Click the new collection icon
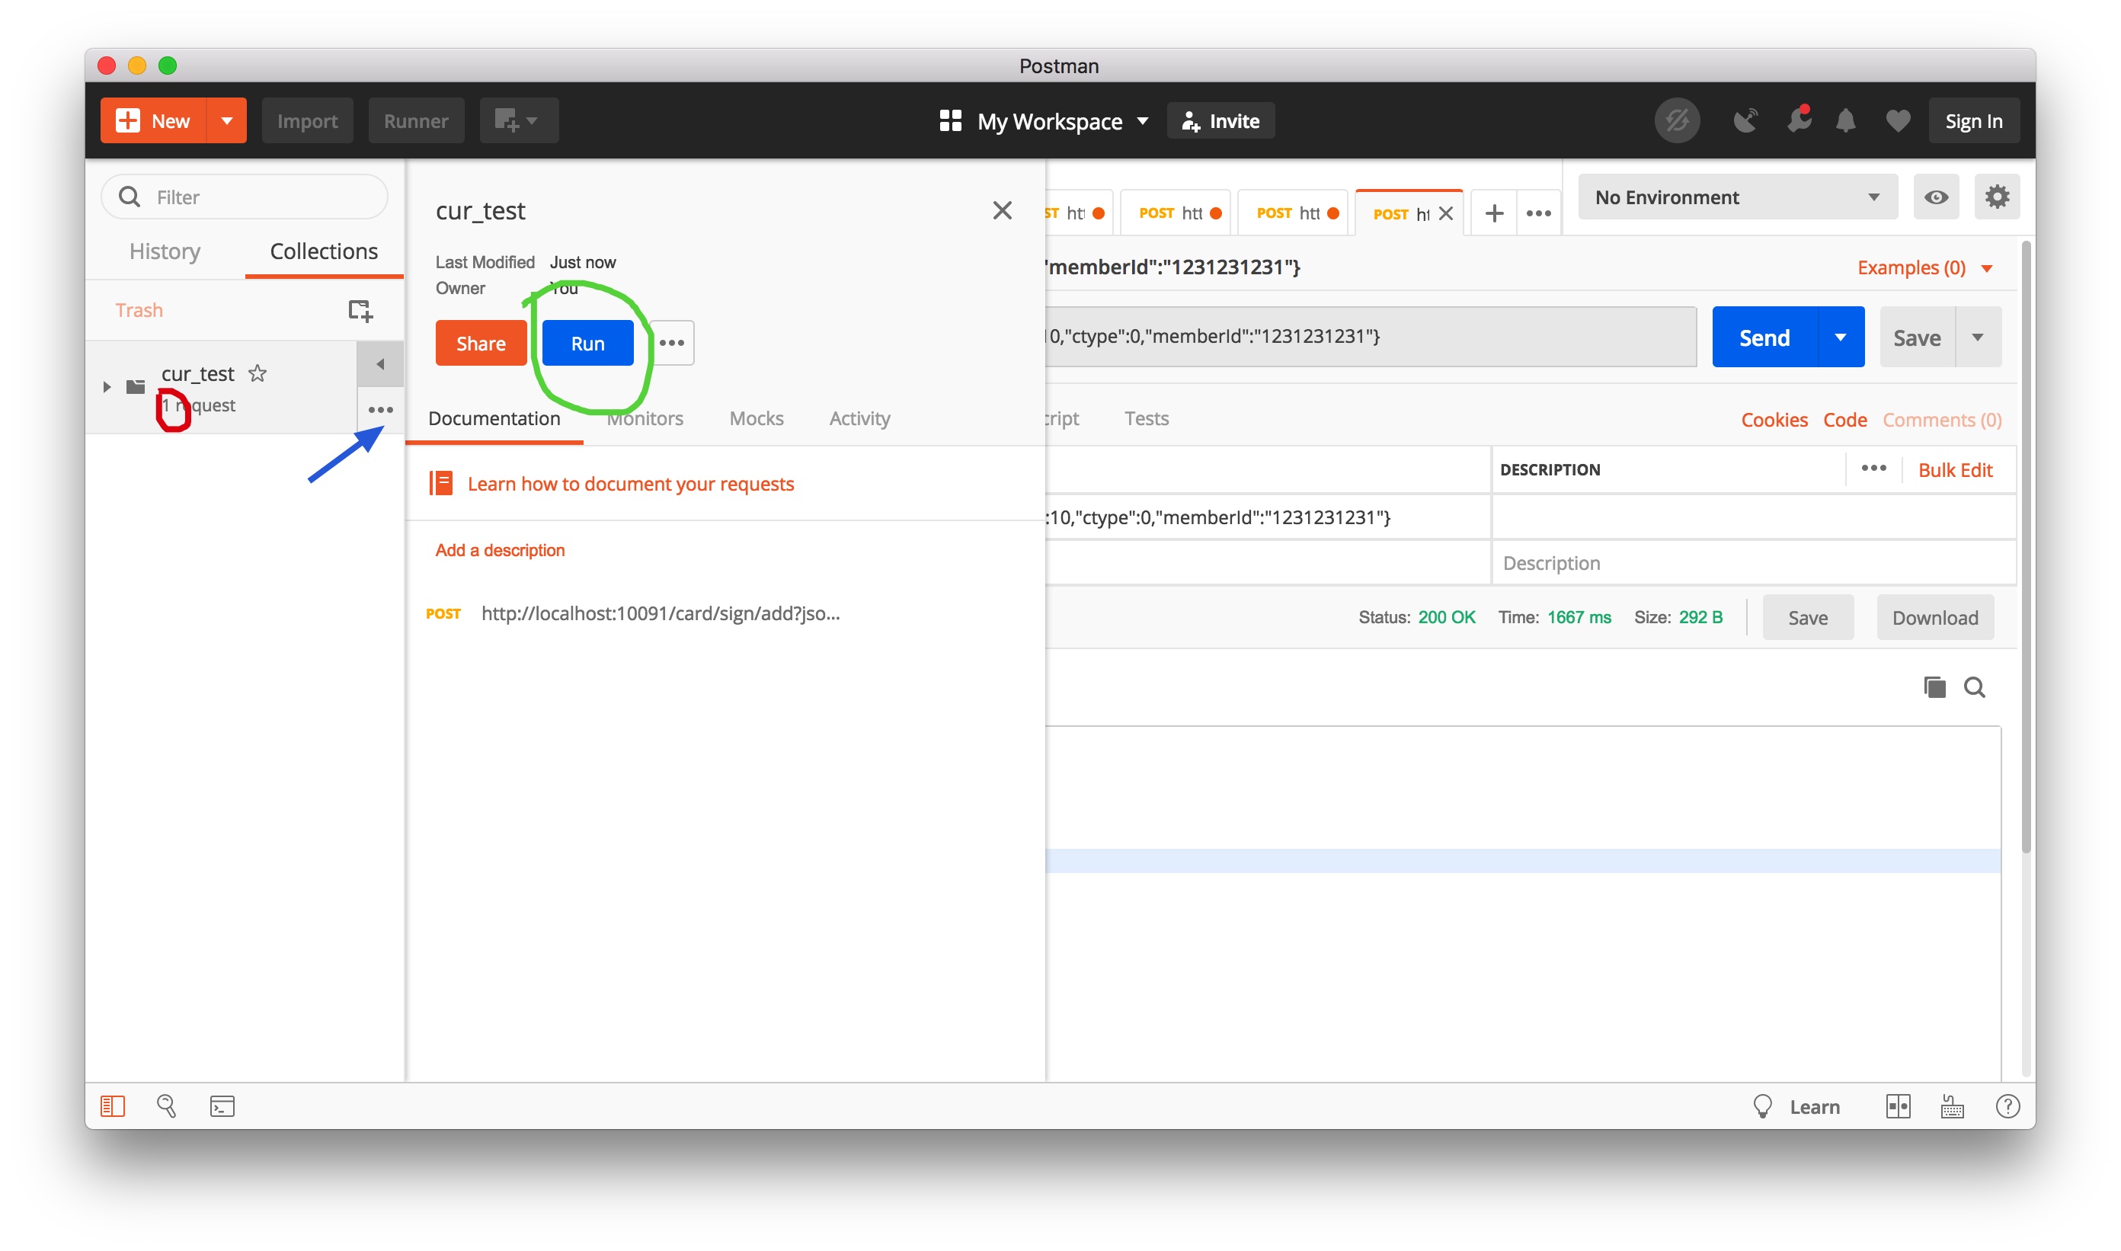 360,310
